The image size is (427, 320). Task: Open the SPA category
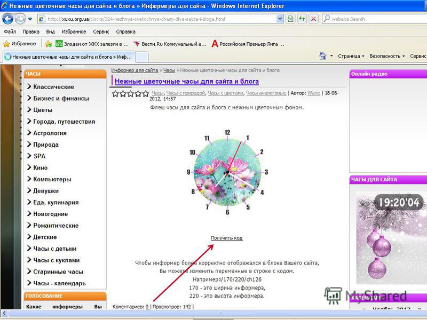coord(39,156)
